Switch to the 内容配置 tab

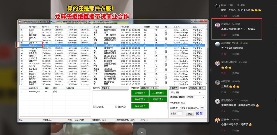tap(193, 88)
